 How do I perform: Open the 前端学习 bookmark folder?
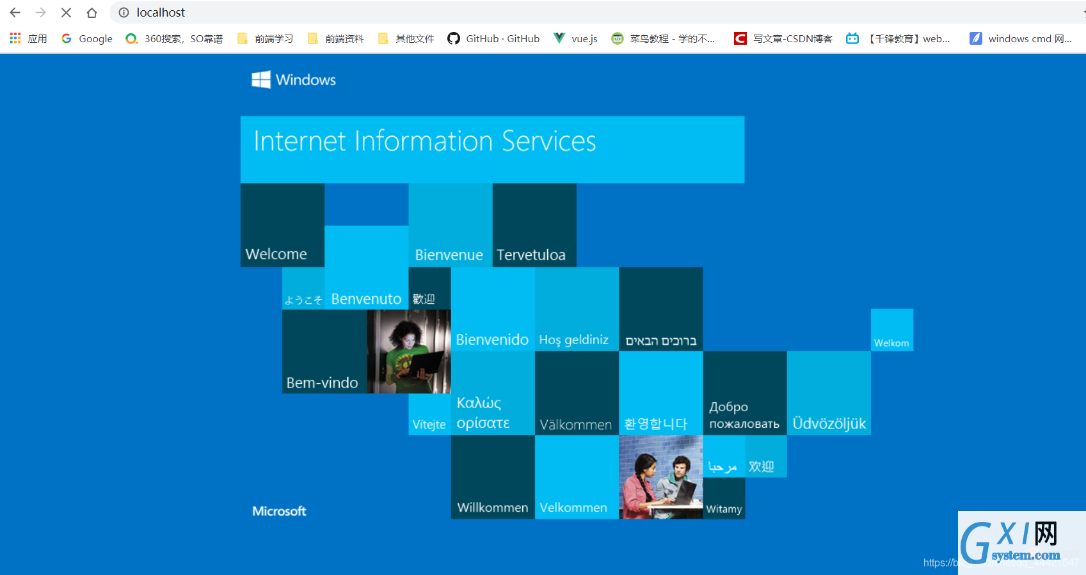[x=265, y=38]
